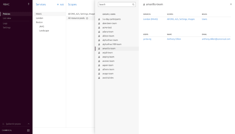This screenshot has height=134, width=235.
Task: Select aberdeen-team group name
Action: (x=110, y=24)
